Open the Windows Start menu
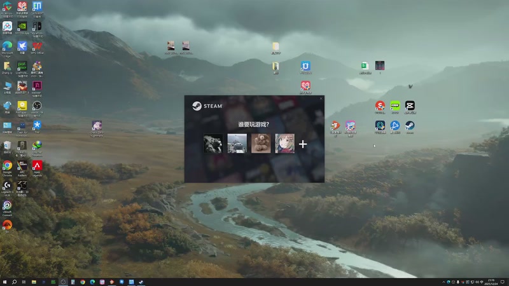Screen dimensions: 509x286 (x=4, y=282)
